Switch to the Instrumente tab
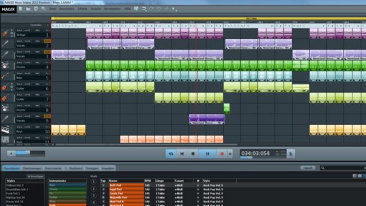This screenshot has height=206, width=366. point(53,168)
